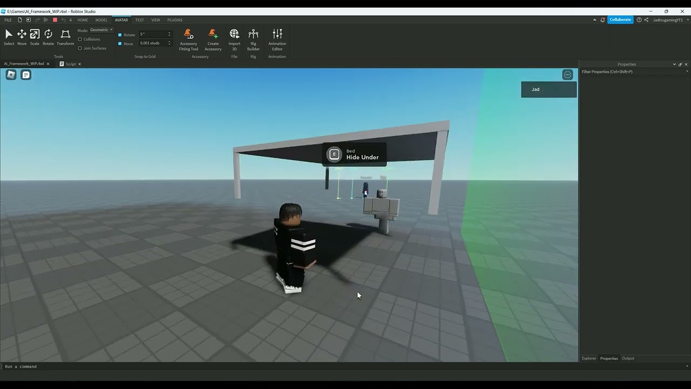
Task: Select the Scale tool
Action: [x=35, y=37]
